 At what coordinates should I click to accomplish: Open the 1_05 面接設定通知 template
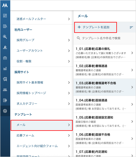pyautogui.click(x=104, y=121)
